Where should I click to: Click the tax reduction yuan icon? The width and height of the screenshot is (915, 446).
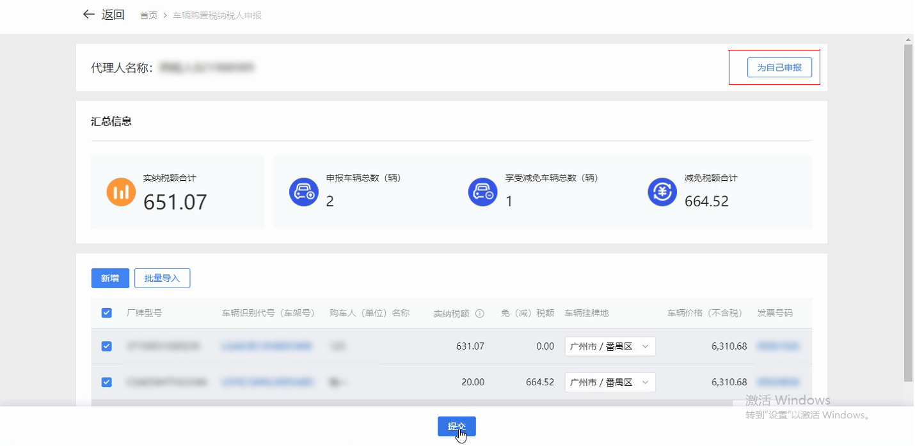[x=662, y=192]
